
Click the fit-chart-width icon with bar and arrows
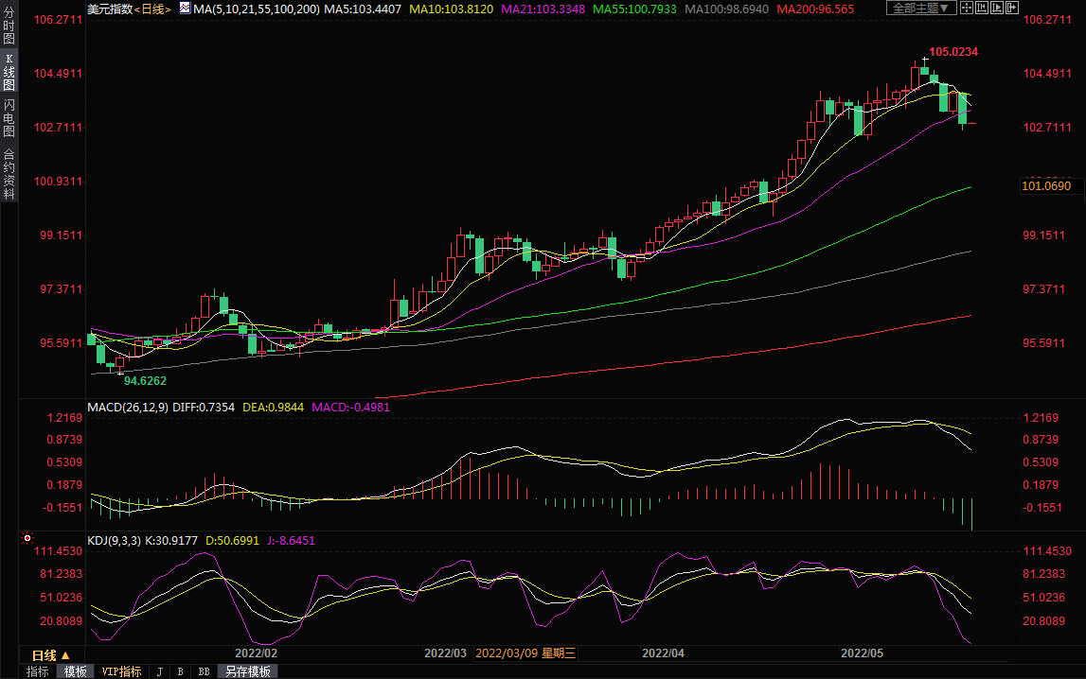982,8
